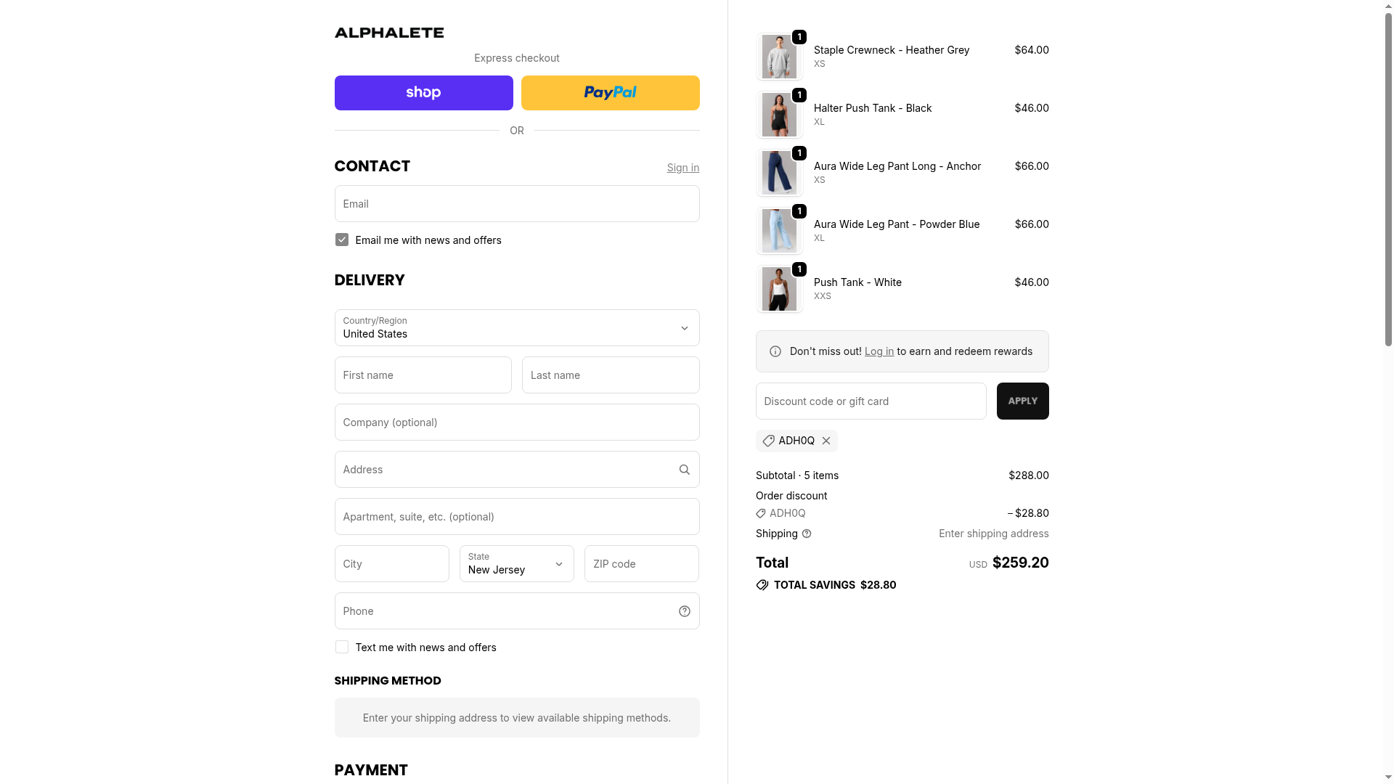Uncheck Email me with news and offers
The image size is (1394, 784).
point(342,240)
